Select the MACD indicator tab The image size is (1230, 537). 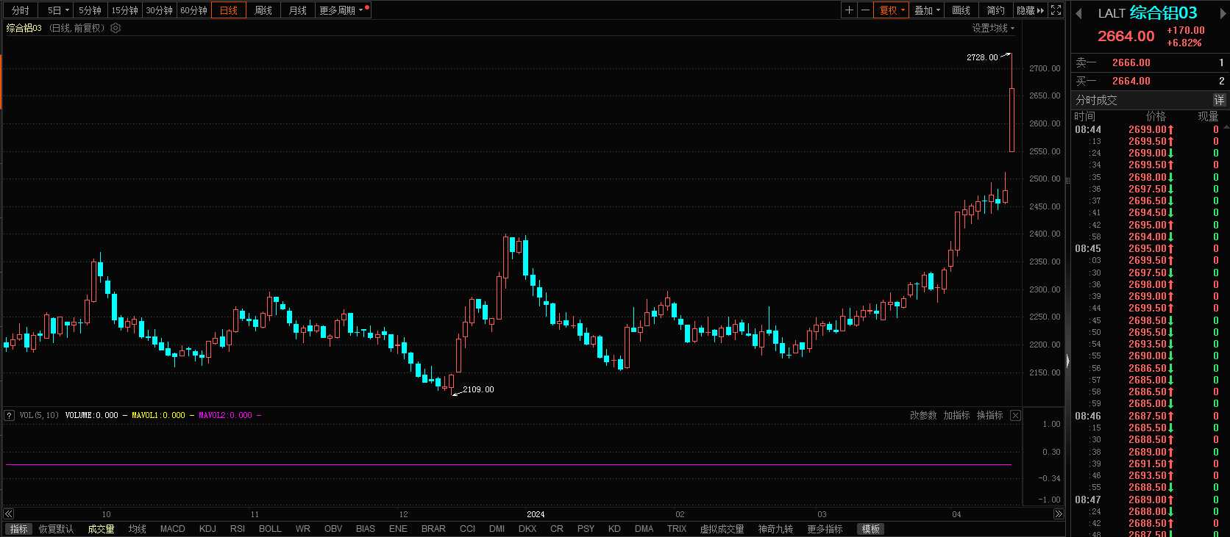173,529
